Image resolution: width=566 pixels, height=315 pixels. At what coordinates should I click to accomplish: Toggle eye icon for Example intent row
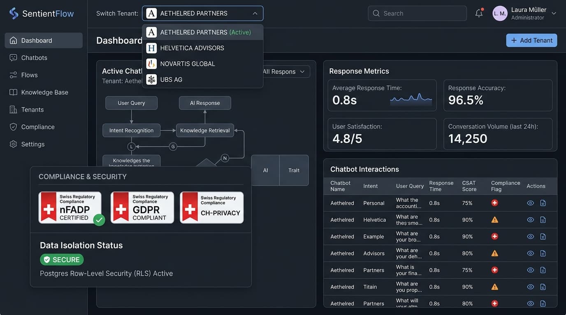click(531, 237)
